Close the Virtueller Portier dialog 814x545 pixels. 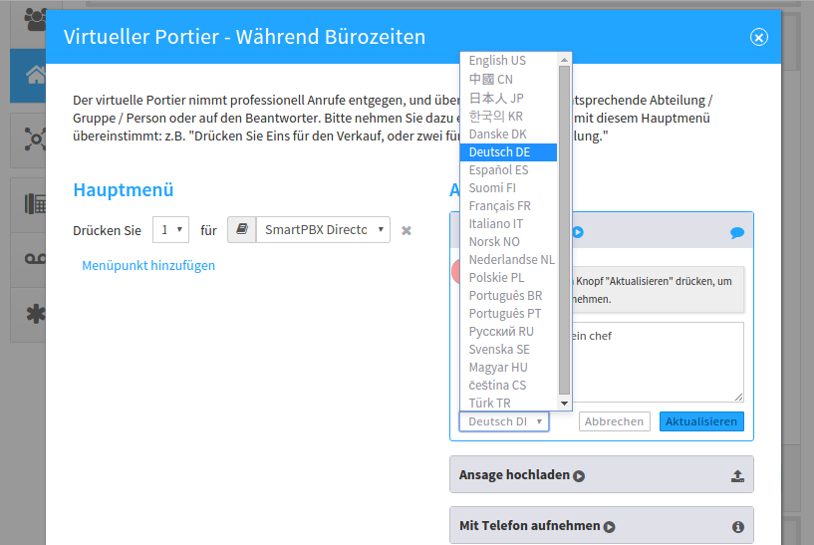759,37
